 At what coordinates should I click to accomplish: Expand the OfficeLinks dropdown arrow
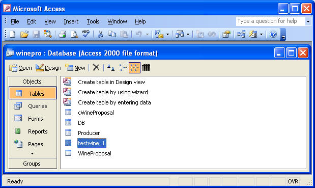167,34
